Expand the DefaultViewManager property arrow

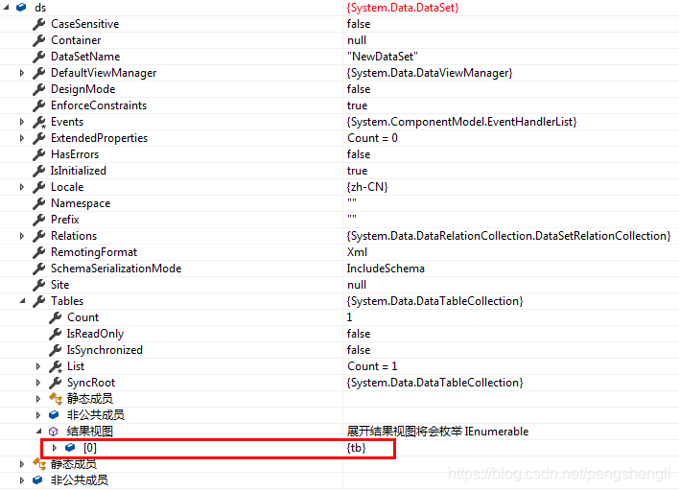coord(22,73)
